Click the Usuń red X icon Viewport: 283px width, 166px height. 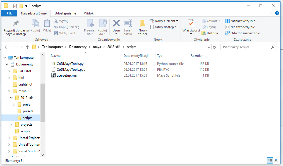[x=116, y=23]
